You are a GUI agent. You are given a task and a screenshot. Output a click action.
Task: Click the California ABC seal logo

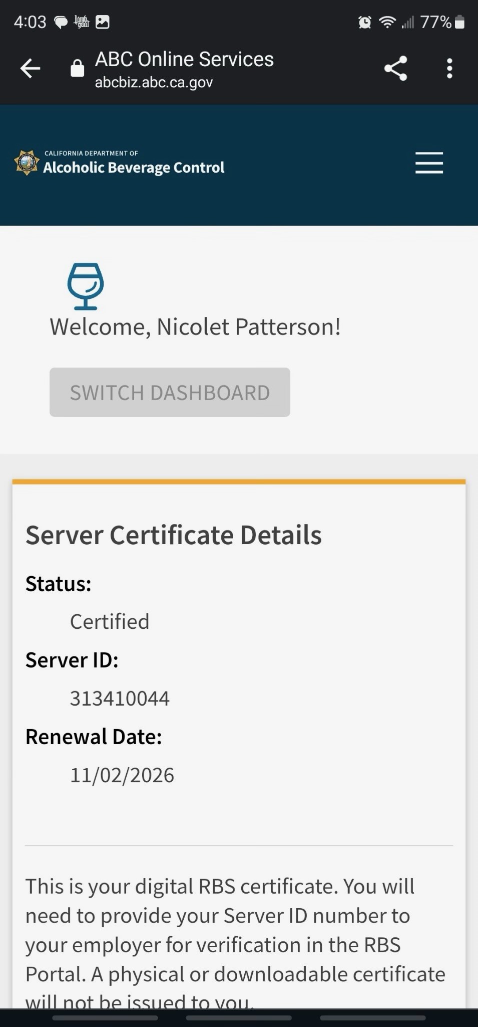click(27, 162)
